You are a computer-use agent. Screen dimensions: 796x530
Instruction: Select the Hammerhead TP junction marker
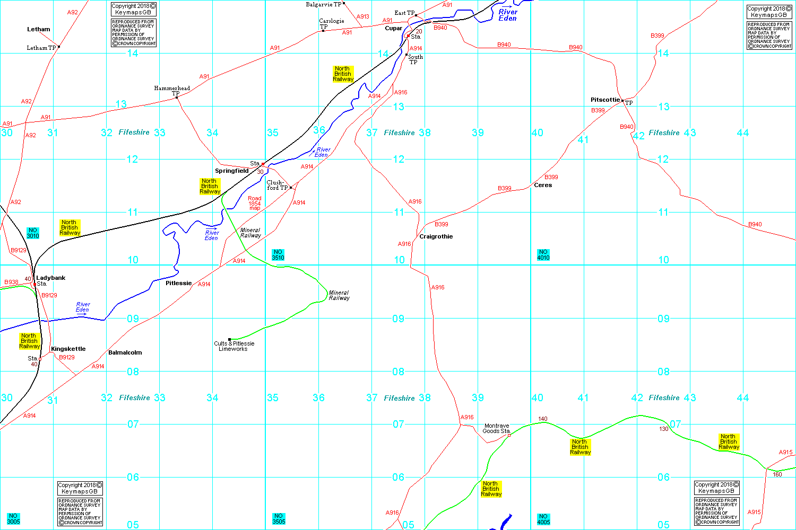pyautogui.click(x=177, y=98)
